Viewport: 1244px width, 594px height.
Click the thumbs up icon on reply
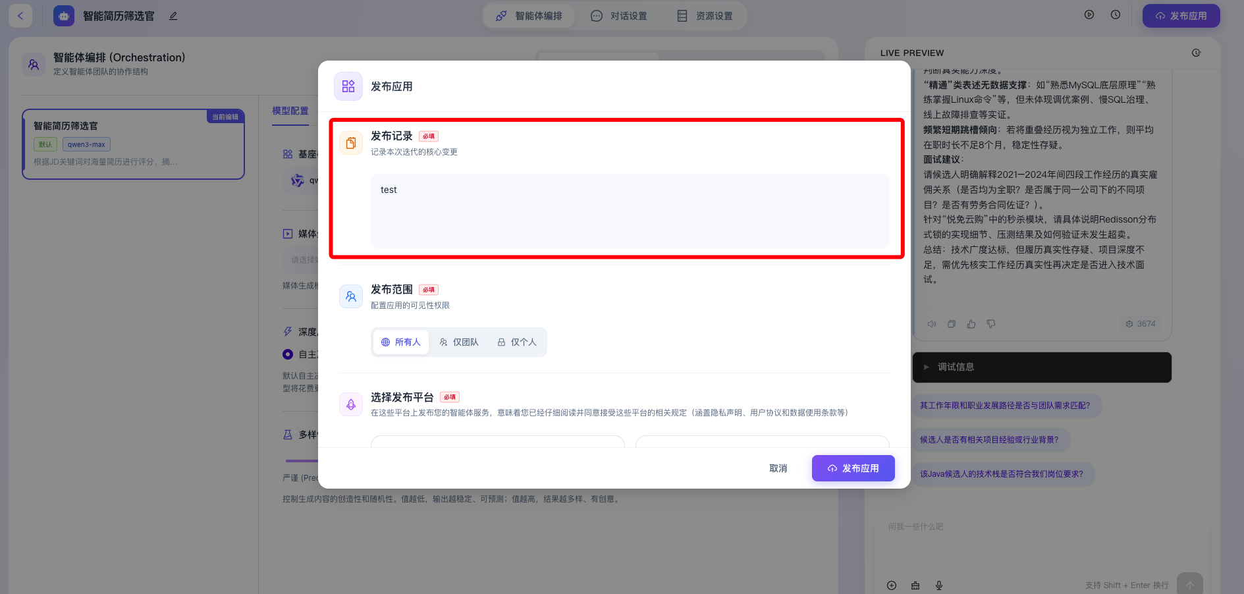pyautogui.click(x=971, y=324)
